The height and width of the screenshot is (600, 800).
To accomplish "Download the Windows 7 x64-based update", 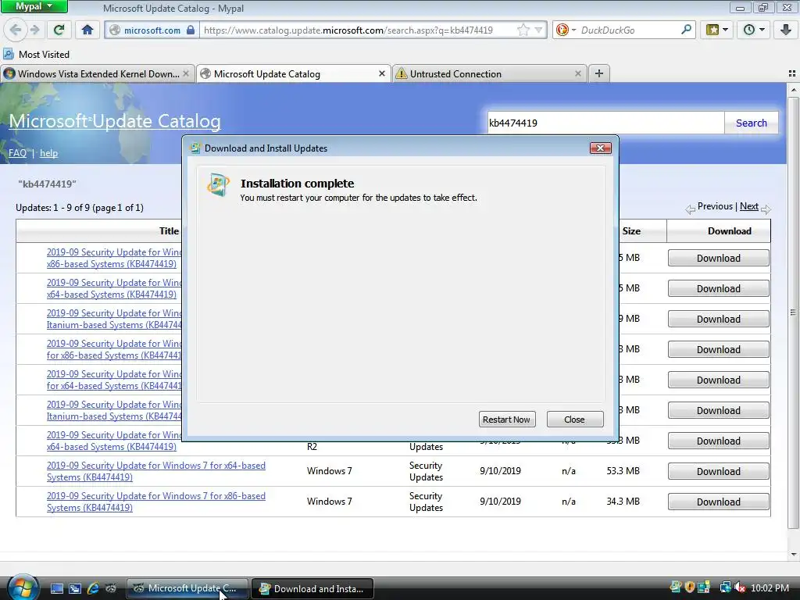I will [719, 471].
